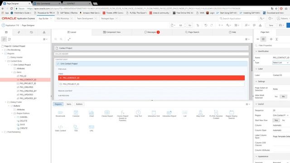Select P63_PROJECT_ID in the tree
Viewport: 290px width, 163px height.
[28, 83]
